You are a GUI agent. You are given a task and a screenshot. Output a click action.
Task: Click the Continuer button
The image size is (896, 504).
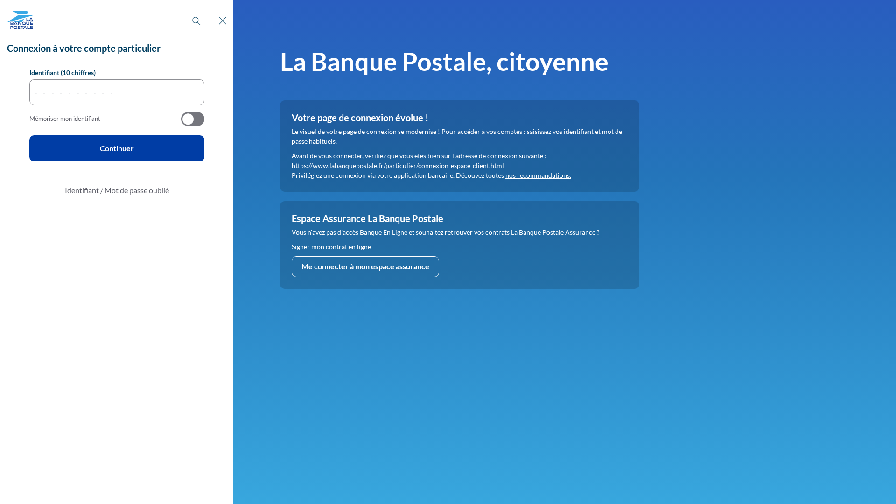point(117,148)
